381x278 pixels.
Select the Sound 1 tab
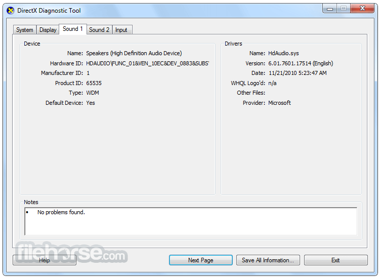pyautogui.click(x=73, y=29)
